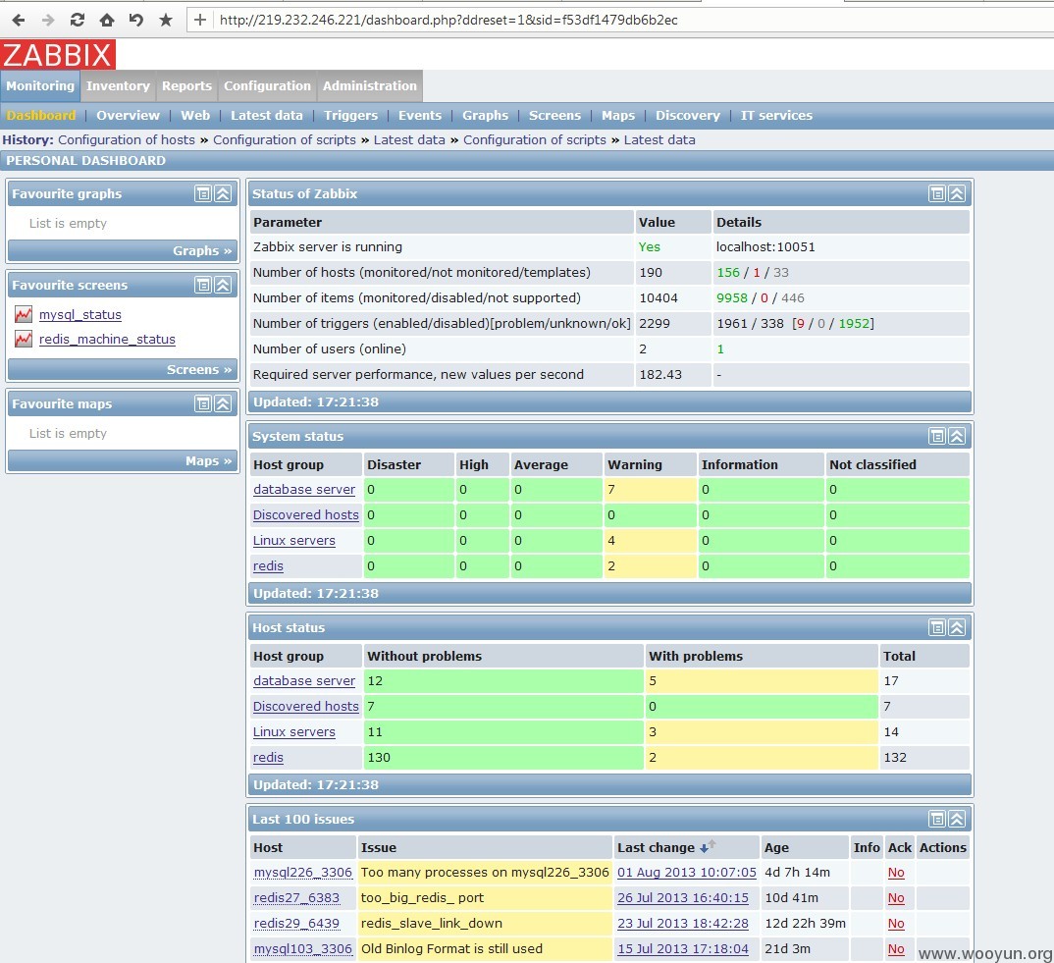Select the Administration main tab
The image size is (1054, 963).
(x=370, y=85)
